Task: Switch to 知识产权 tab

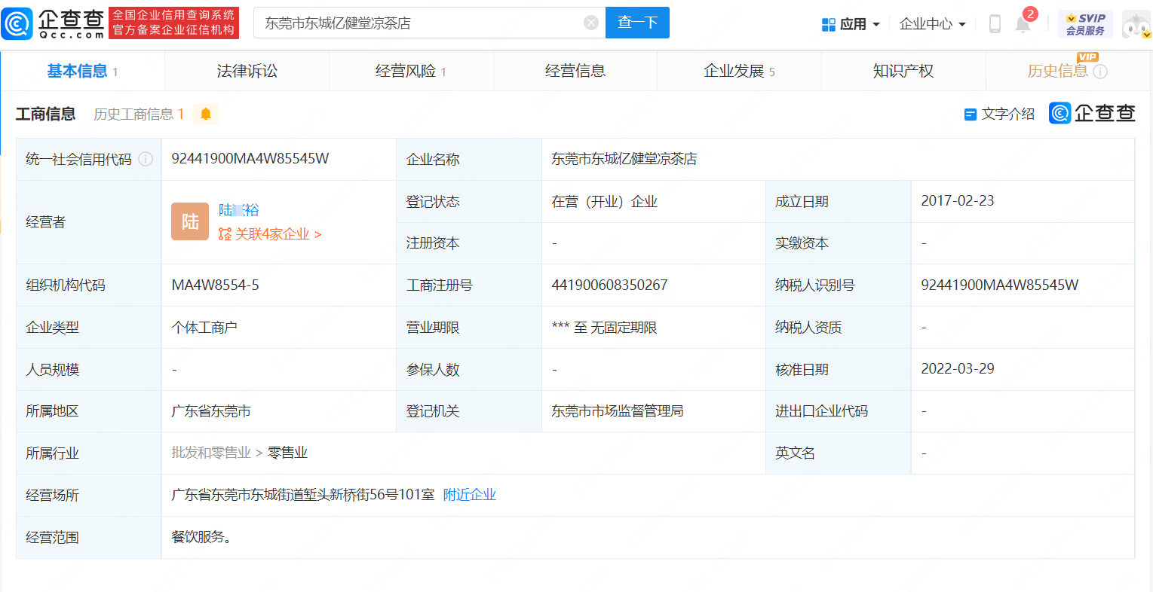Action: [903, 71]
